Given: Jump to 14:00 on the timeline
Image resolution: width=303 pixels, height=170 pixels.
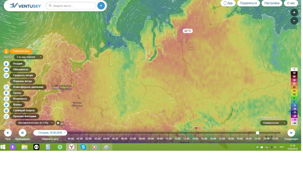Looking at the screenshot, I should click(195, 139).
